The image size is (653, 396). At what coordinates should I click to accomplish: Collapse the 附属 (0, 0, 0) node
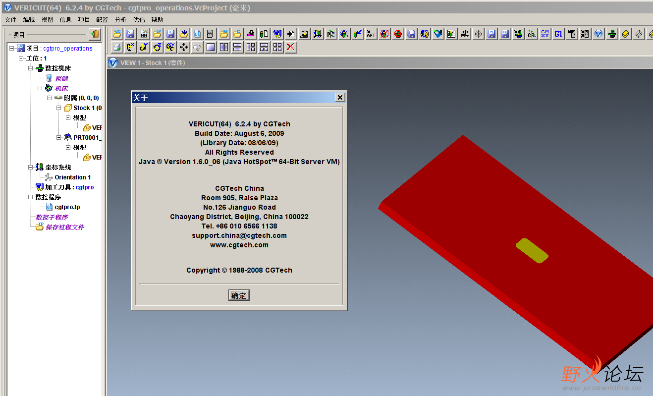coord(50,98)
